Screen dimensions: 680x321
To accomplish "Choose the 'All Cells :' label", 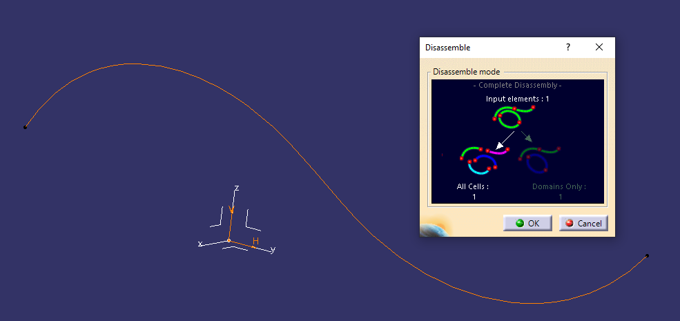I will (x=473, y=186).
